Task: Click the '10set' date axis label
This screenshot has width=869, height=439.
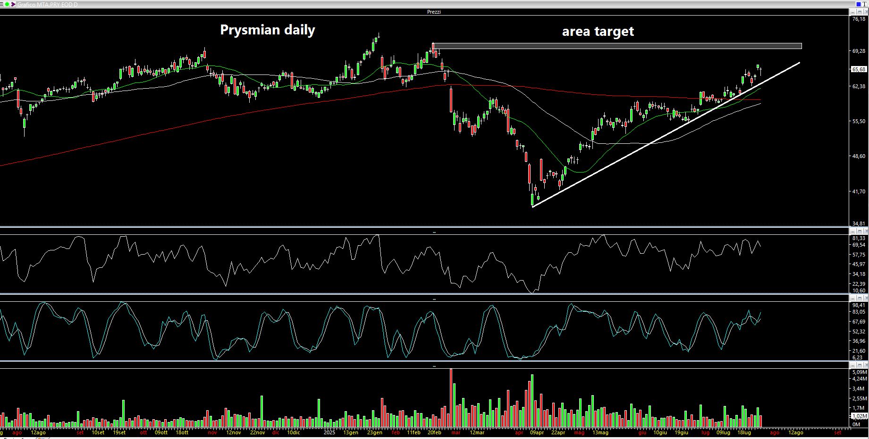Action: pyautogui.click(x=98, y=432)
